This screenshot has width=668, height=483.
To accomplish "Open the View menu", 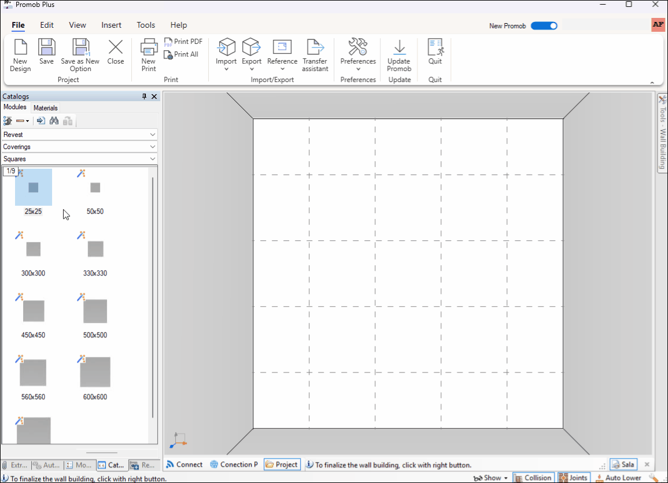I will [77, 25].
